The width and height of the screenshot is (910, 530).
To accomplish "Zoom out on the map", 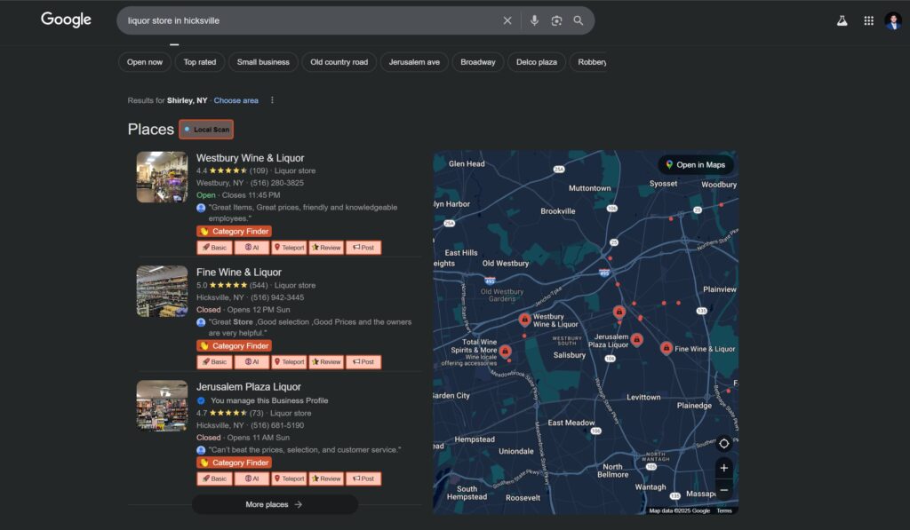I will (723, 489).
